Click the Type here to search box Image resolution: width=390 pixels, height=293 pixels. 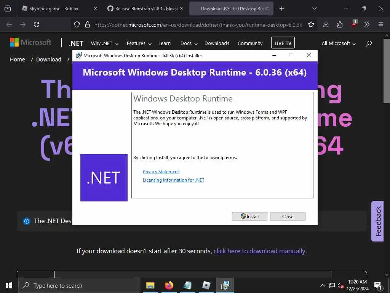tap(79, 285)
